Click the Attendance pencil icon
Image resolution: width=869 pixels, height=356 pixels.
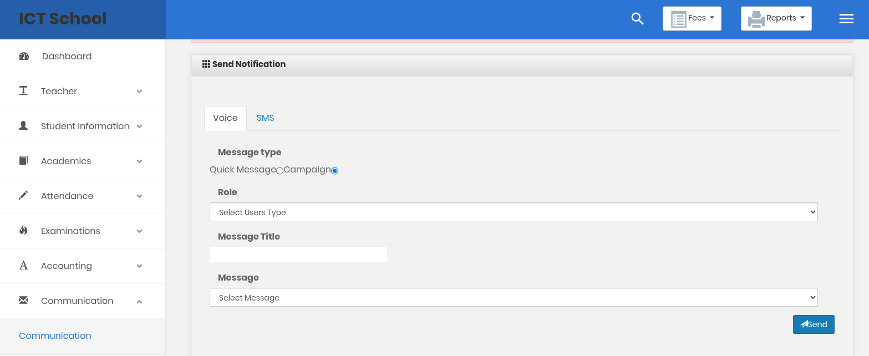23,196
